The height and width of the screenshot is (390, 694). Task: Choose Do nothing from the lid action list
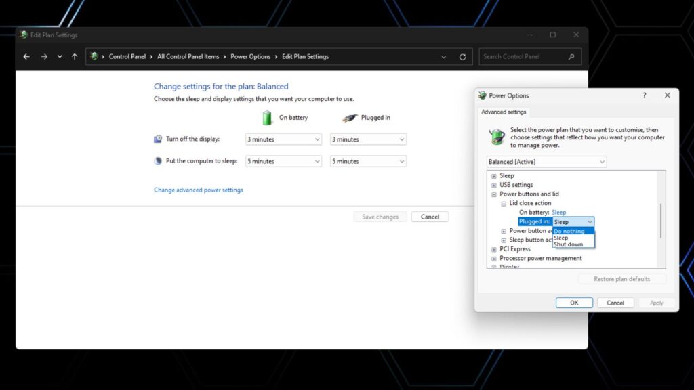(573, 231)
